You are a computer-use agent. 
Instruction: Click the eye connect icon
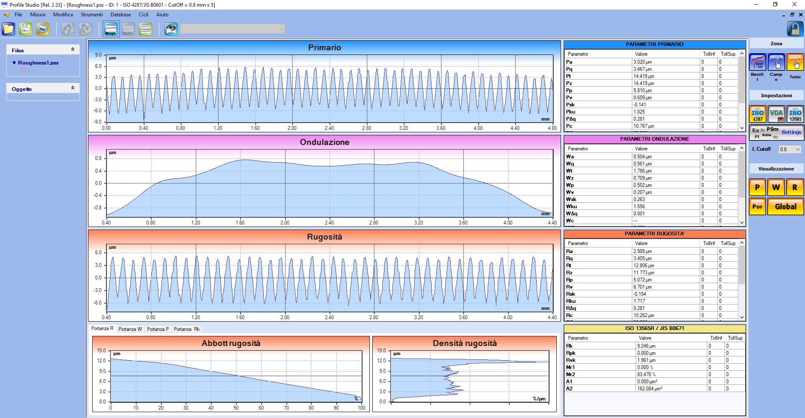tap(171, 29)
